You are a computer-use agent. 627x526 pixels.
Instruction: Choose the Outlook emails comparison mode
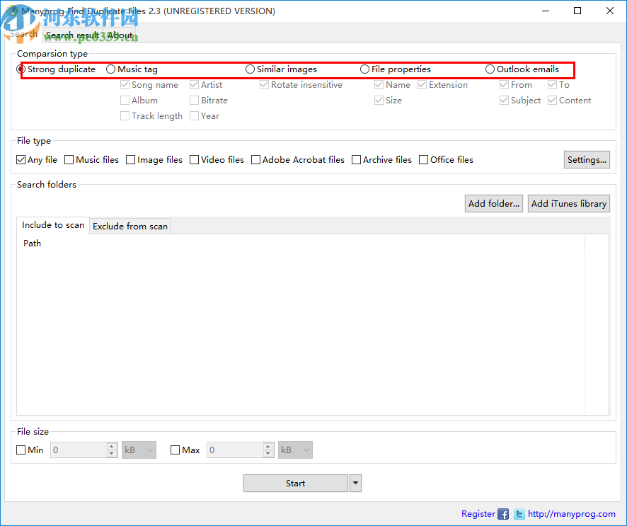[490, 69]
